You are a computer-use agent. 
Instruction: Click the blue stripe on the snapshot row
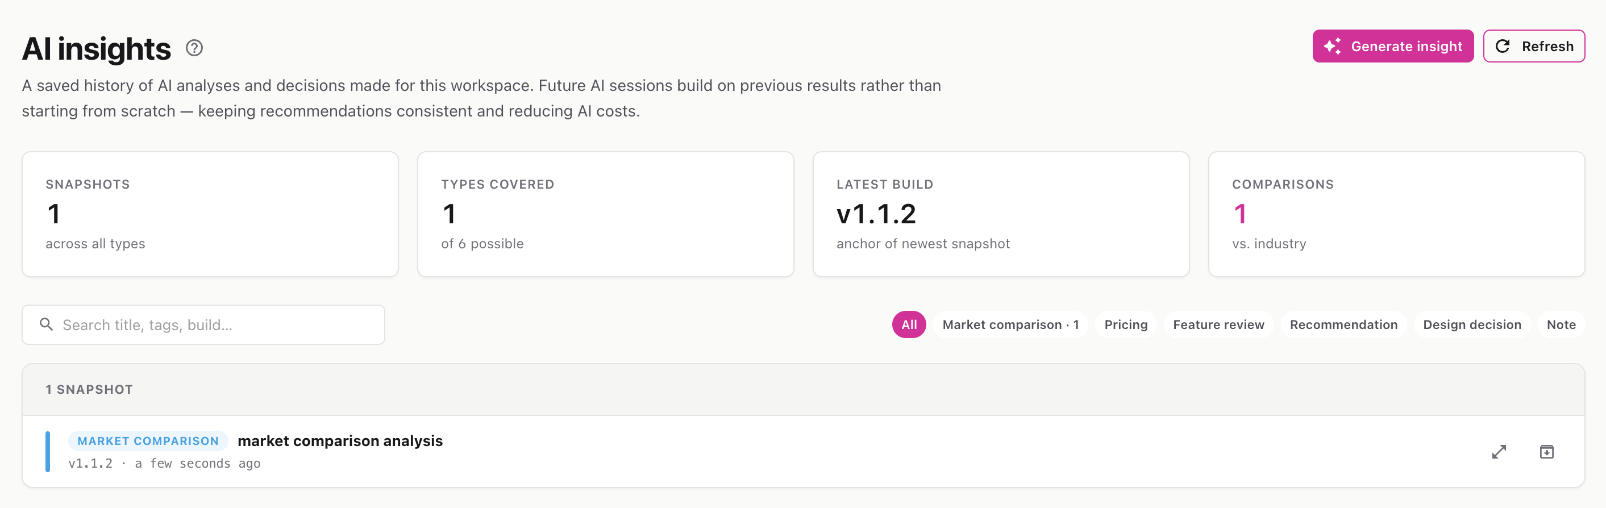pyautogui.click(x=47, y=452)
